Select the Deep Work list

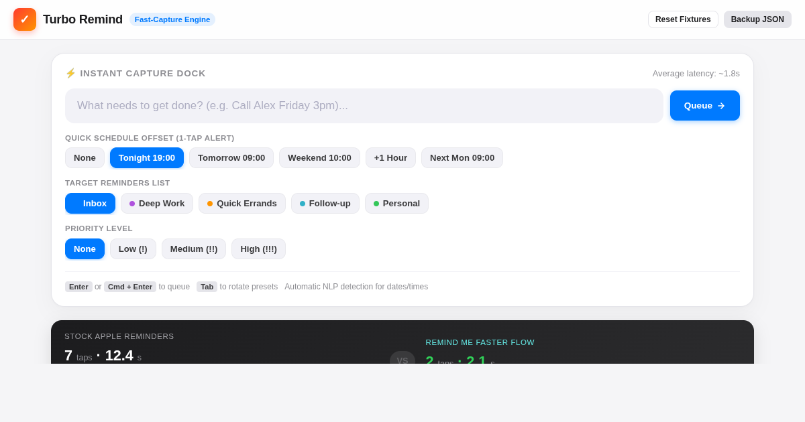(157, 204)
